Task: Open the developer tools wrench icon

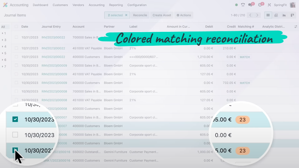Action: pos(269,5)
